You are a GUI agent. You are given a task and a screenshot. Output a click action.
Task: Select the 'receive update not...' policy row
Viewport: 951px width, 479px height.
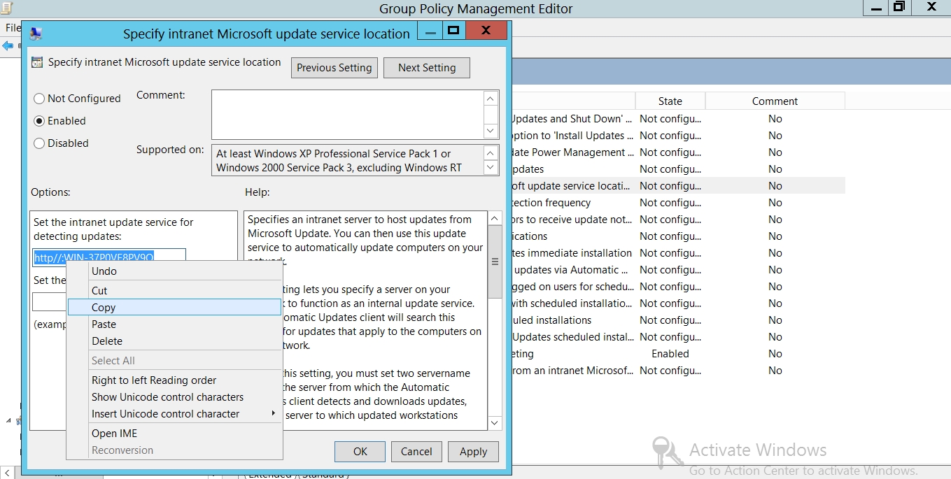tap(677, 220)
